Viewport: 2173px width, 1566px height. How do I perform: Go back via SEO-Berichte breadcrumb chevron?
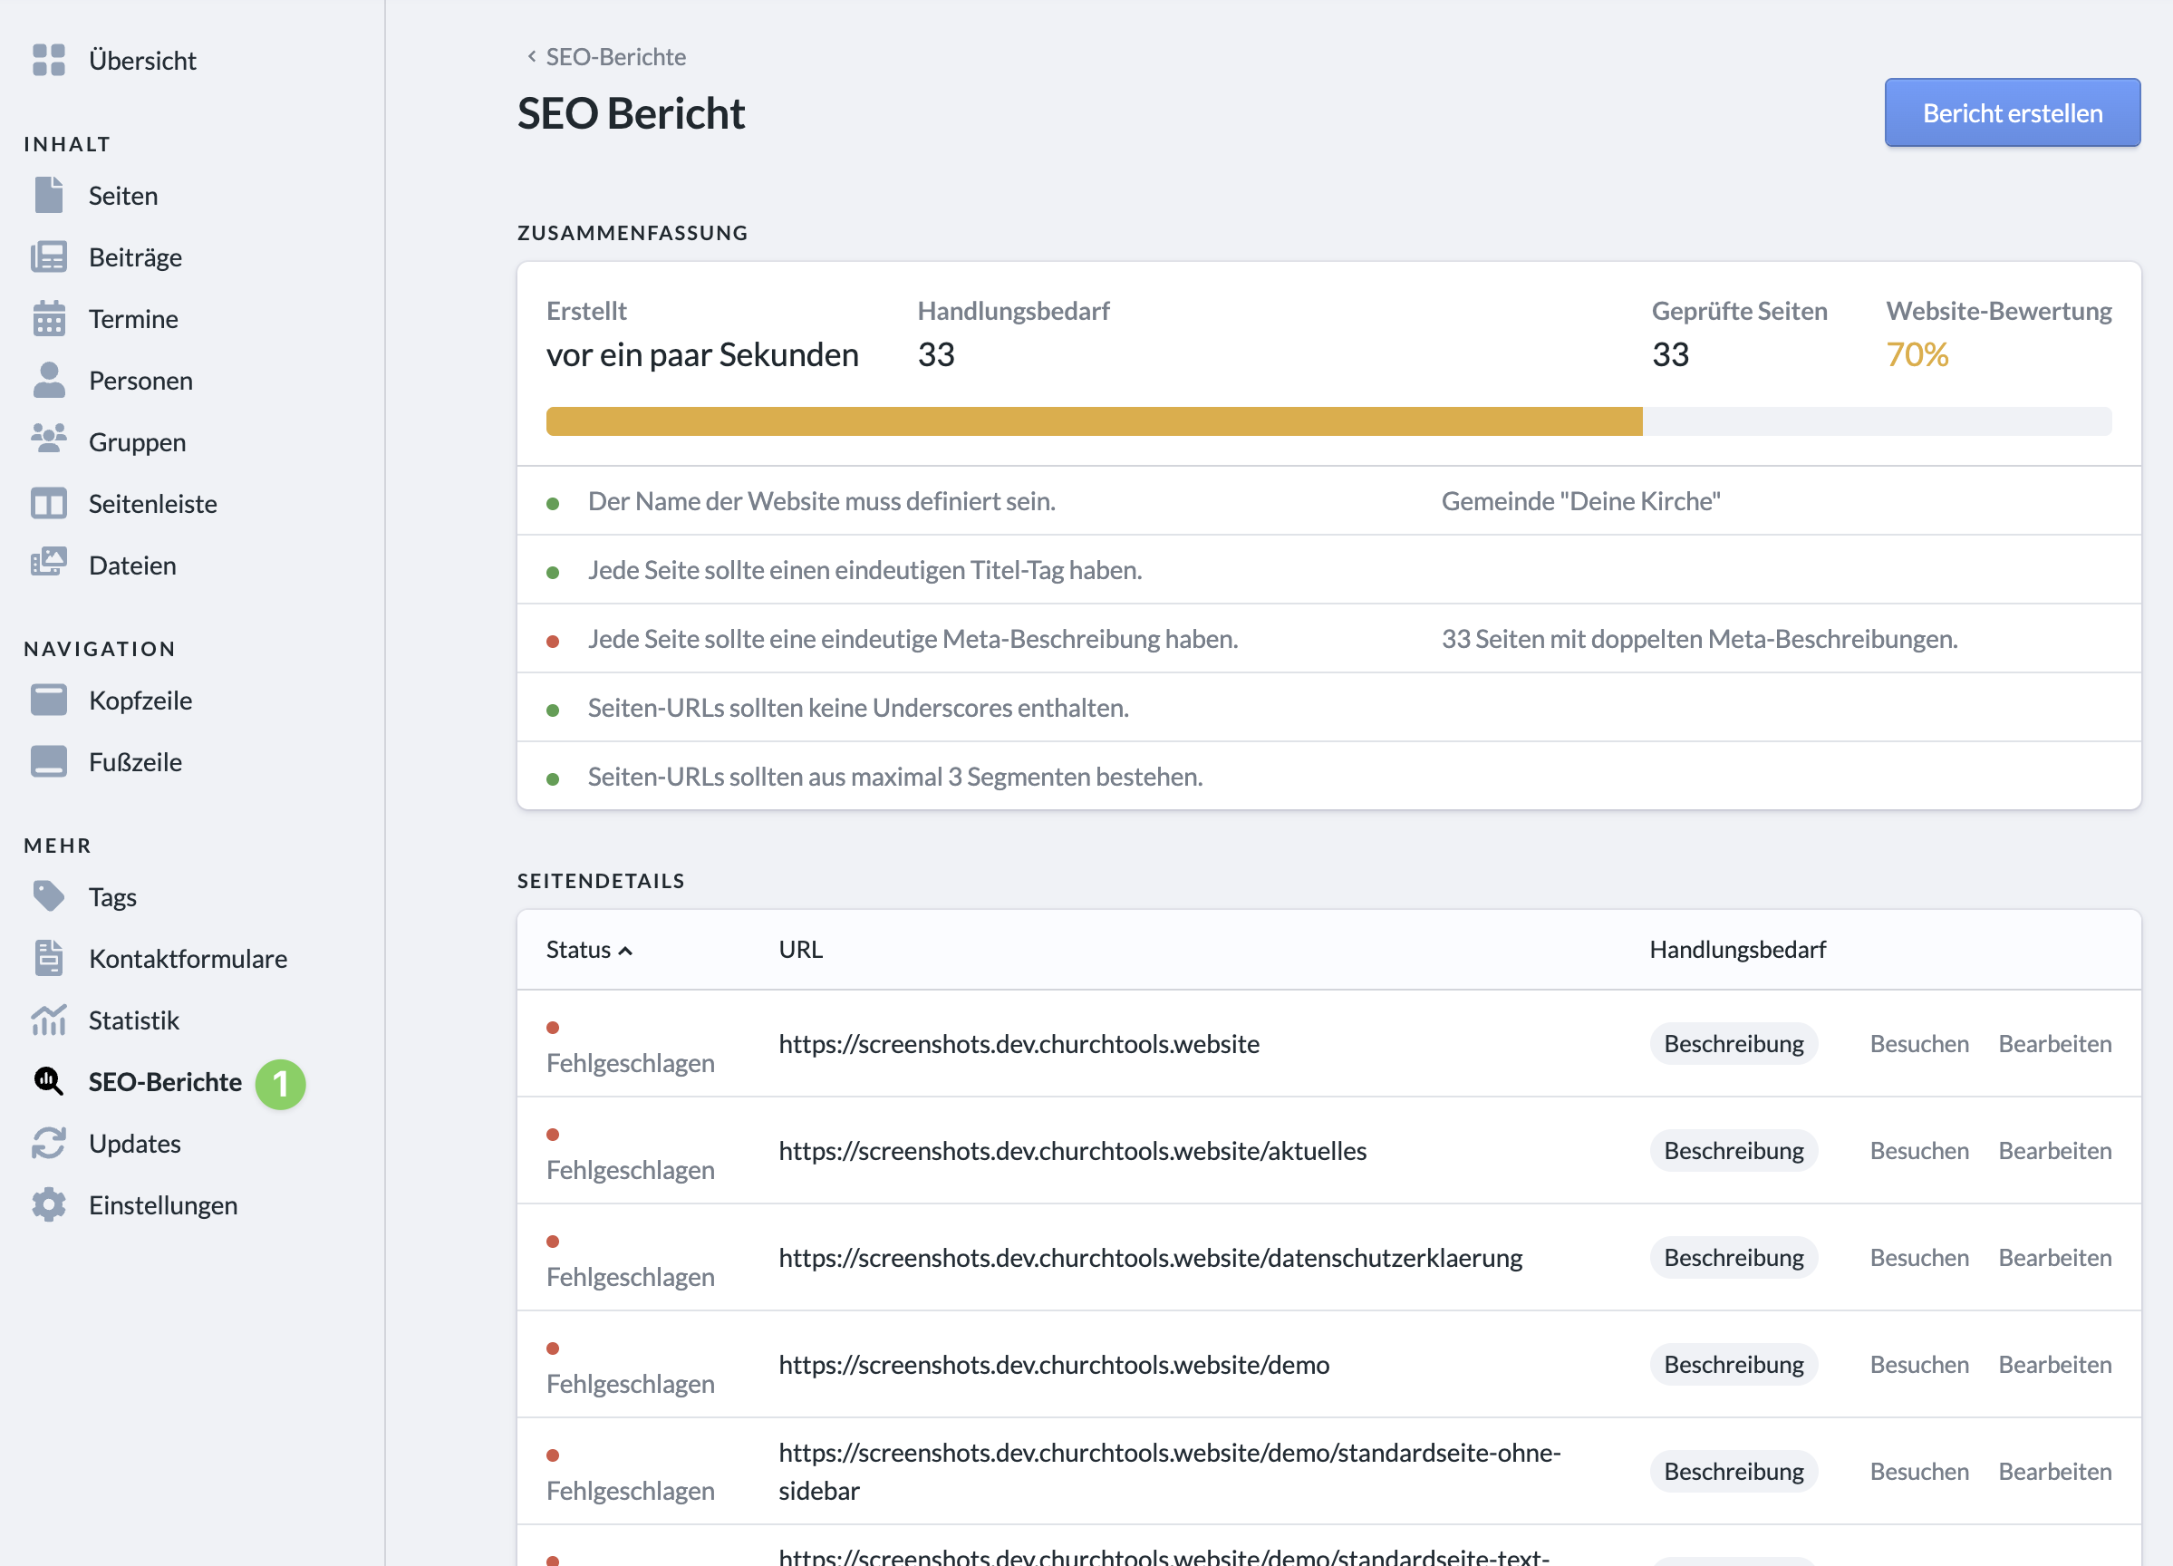coord(532,56)
